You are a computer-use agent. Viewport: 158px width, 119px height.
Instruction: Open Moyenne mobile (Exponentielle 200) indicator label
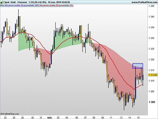22,6
